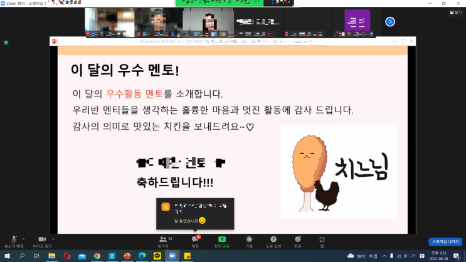Open Task View on taskbar
The height and width of the screenshot is (262, 466).
(36, 256)
